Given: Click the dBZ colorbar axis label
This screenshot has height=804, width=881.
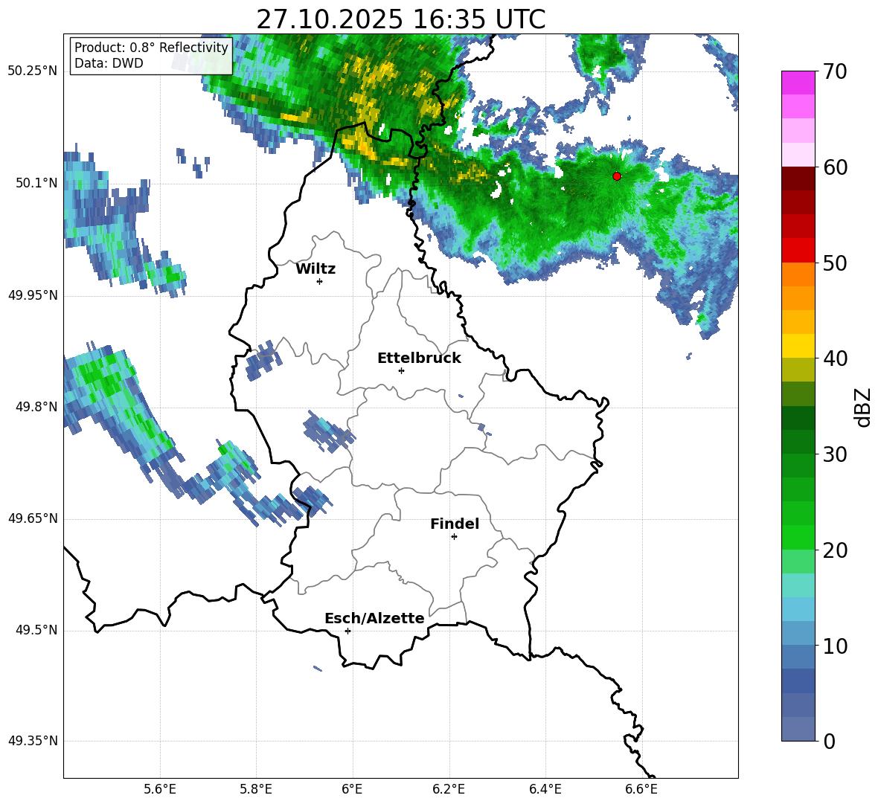Looking at the screenshot, I should [x=863, y=407].
